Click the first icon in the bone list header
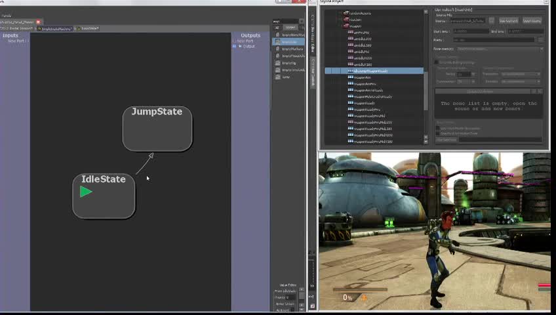The width and height of the screenshot is (556, 315). pyautogui.click(x=534, y=91)
